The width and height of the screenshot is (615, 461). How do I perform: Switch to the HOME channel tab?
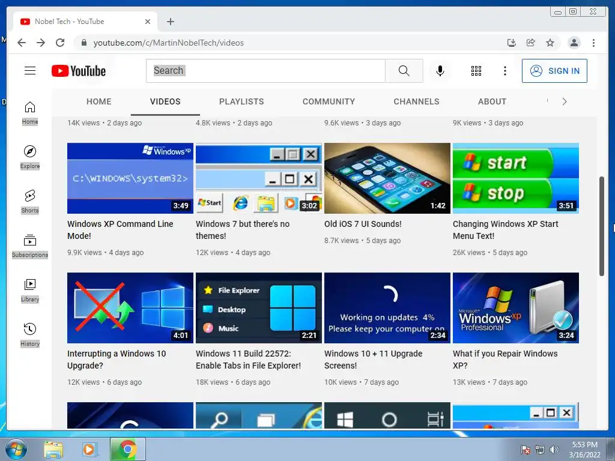99,101
